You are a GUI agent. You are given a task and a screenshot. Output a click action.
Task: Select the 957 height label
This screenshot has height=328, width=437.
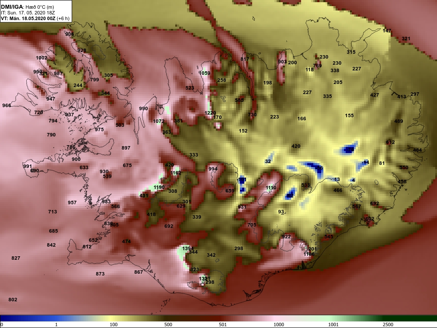(x=72, y=202)
